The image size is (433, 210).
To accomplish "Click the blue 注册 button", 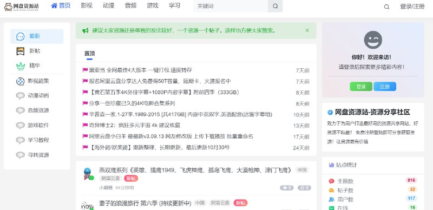I will (x=385, y=87).
